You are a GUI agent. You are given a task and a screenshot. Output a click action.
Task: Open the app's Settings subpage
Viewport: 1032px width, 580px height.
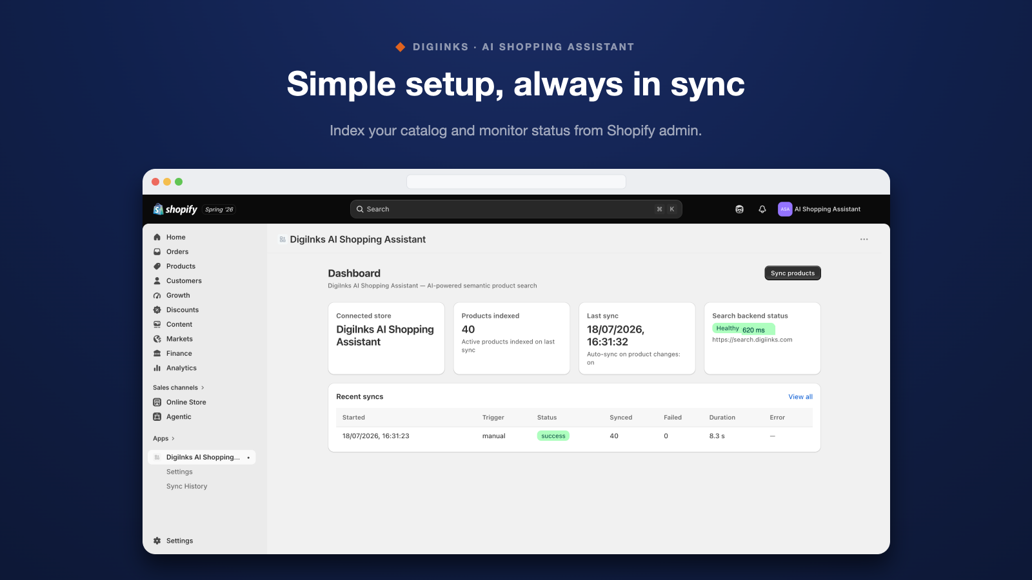click(179, 472)
